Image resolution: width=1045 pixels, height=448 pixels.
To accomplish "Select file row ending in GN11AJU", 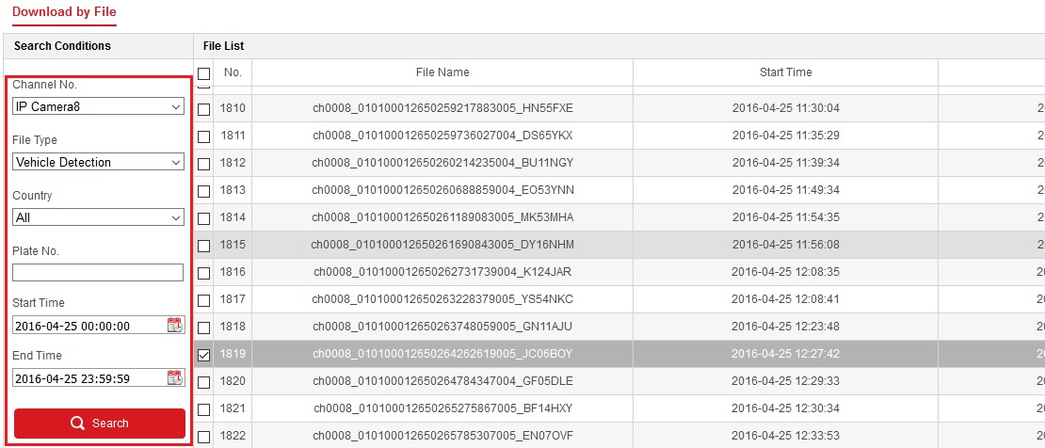I will tap(442, 327).
